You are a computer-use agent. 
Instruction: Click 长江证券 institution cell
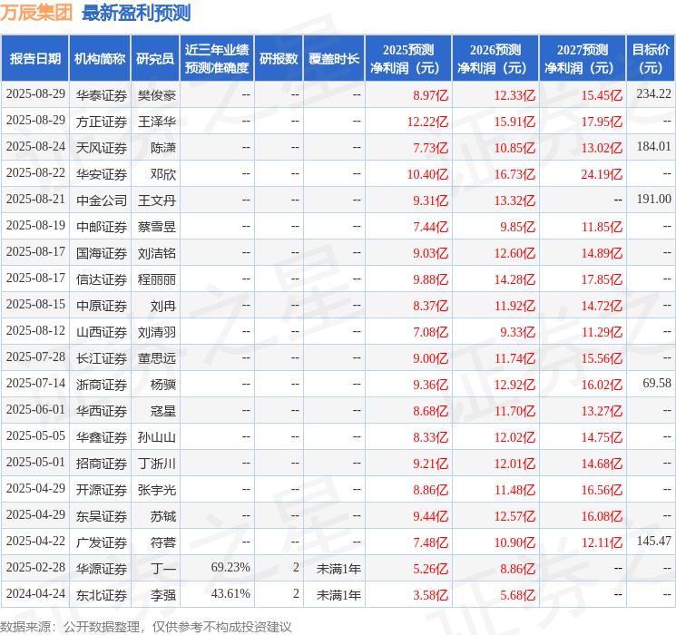point(102,358)
